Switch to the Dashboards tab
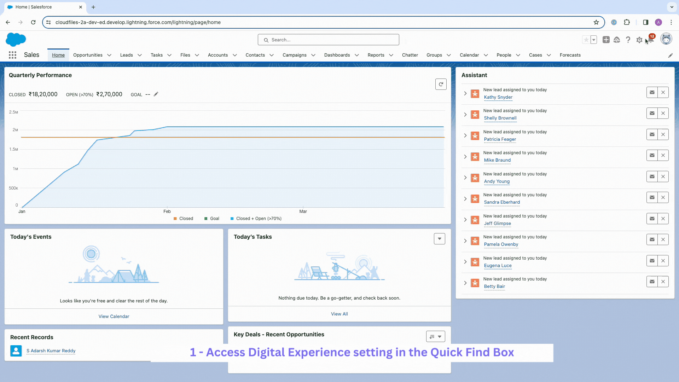Image resolution: width=679 pixels, height=382 pixels. click(337, 55)
